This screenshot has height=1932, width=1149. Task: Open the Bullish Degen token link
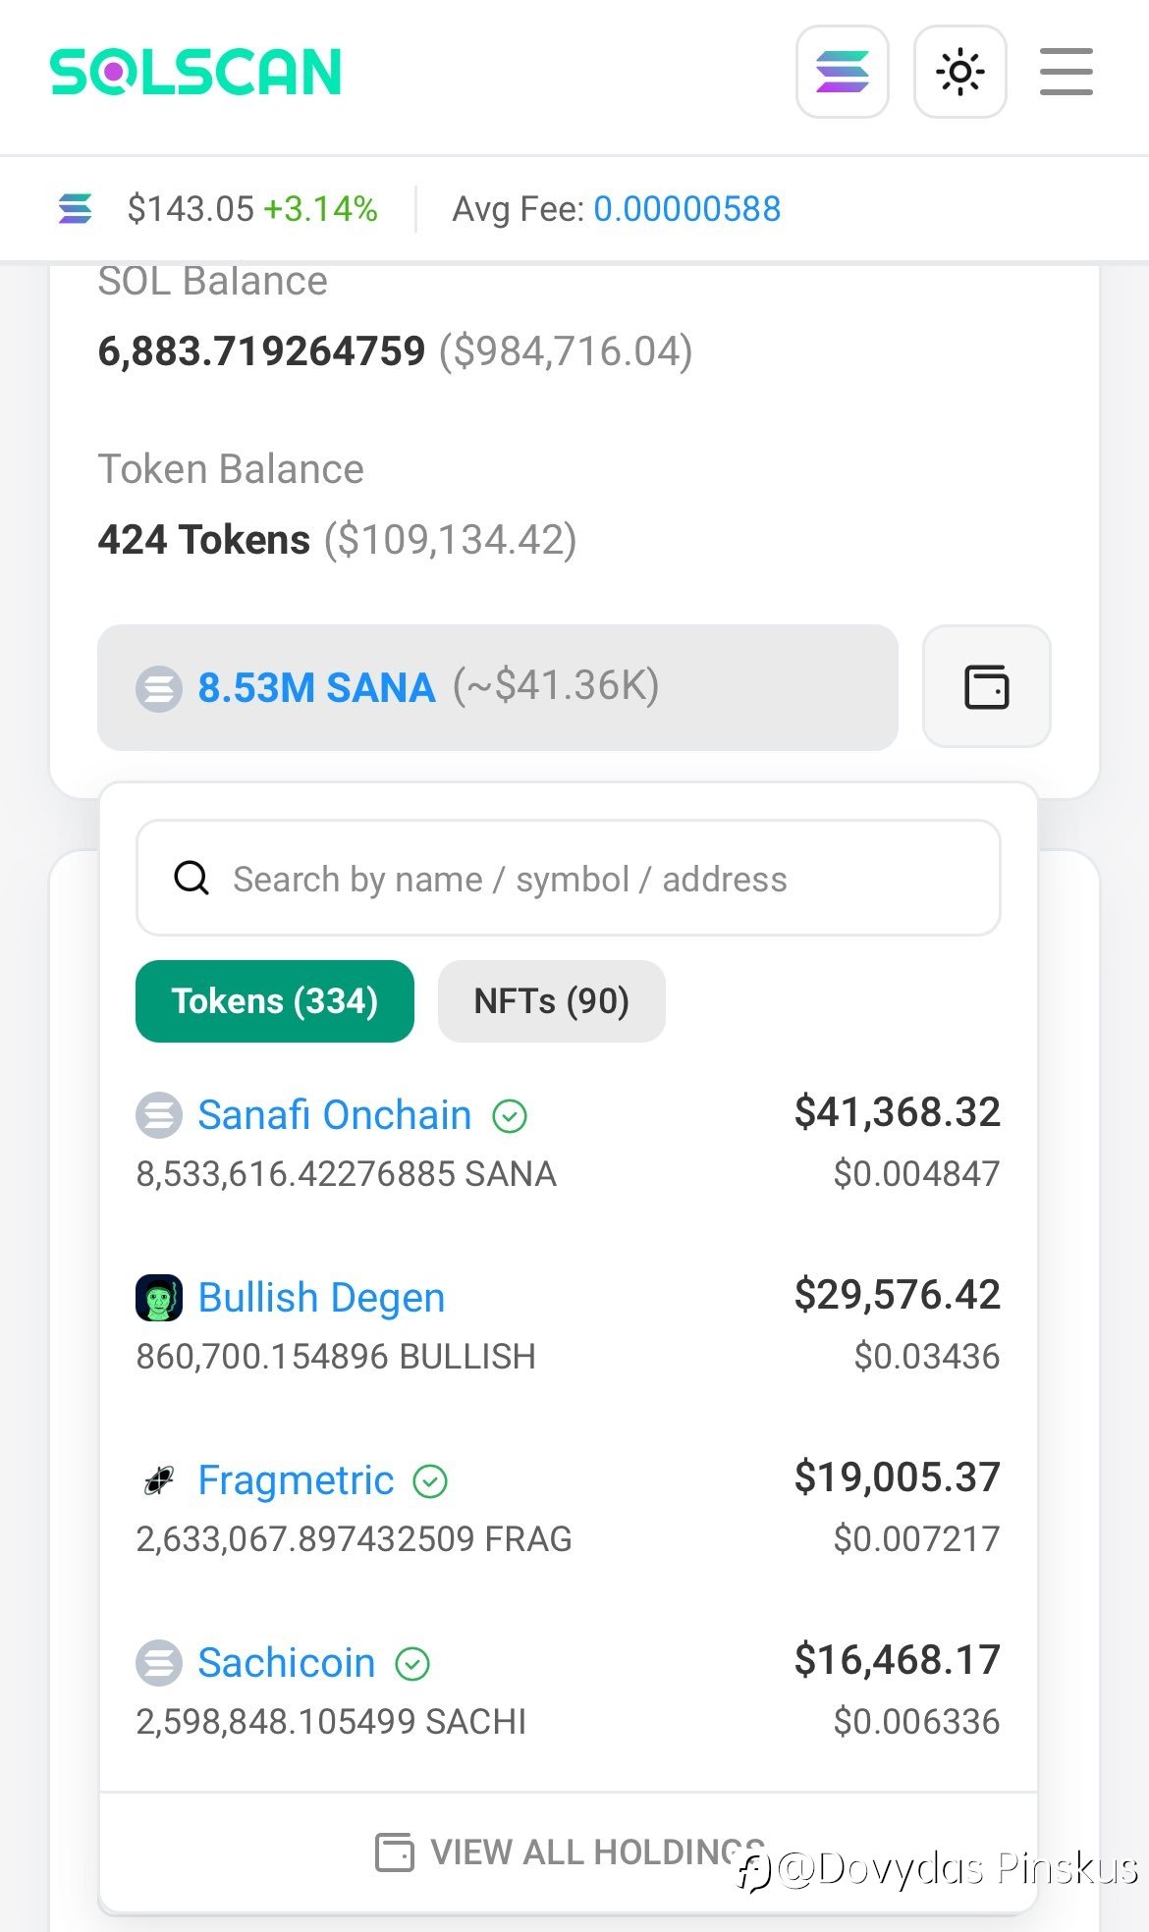321,1298
